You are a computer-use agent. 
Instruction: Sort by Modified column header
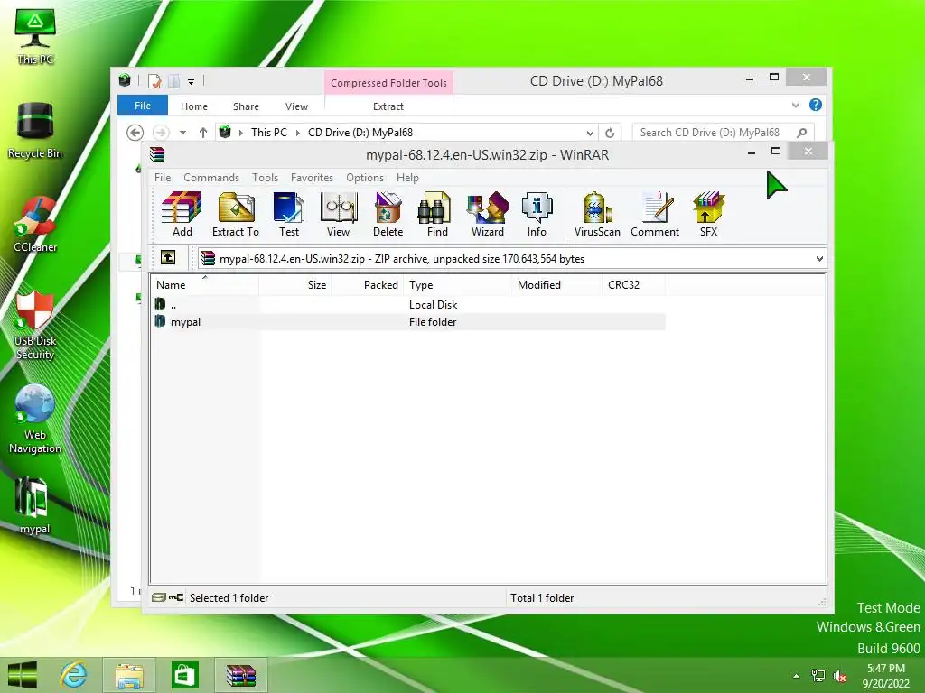point(557,284)
